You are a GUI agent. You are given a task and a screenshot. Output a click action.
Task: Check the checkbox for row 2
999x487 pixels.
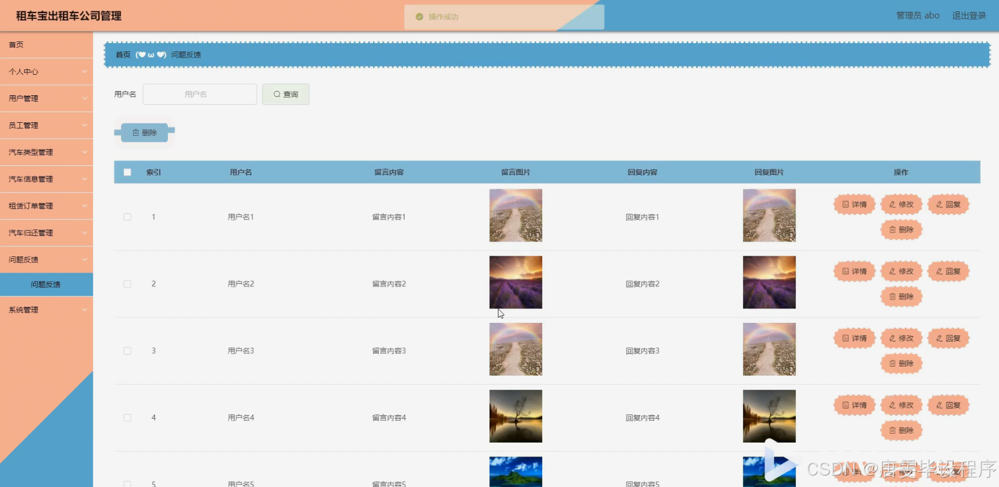point(127,284)
